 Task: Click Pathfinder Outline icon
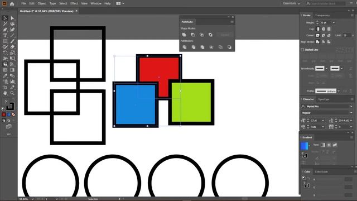[x=220, y=47]
